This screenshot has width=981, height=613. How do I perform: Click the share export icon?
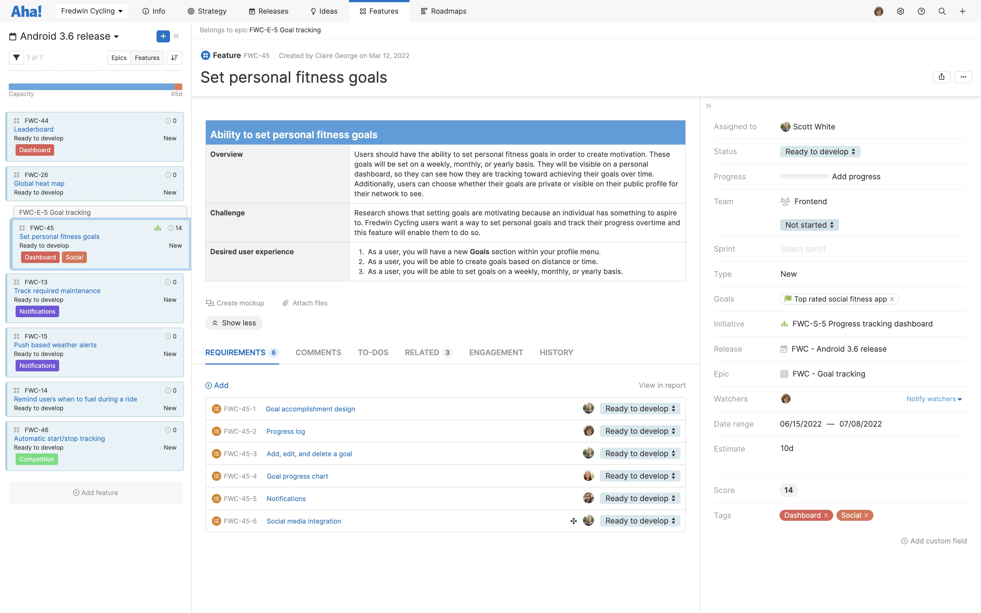click(x=941, y=77)
